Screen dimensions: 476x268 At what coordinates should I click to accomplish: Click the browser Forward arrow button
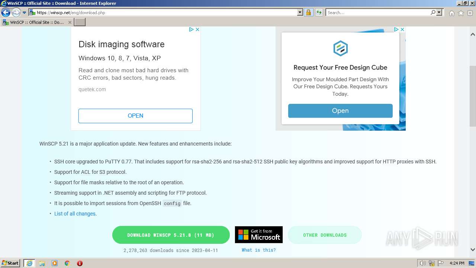pyautogui.click(x=16, y=13)
